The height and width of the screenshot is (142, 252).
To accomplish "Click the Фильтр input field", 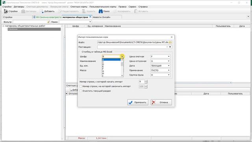I will click(30, 22).
